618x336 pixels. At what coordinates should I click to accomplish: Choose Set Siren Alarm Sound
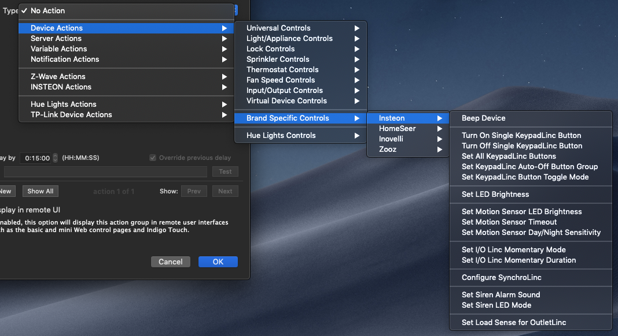click(531, 295)
